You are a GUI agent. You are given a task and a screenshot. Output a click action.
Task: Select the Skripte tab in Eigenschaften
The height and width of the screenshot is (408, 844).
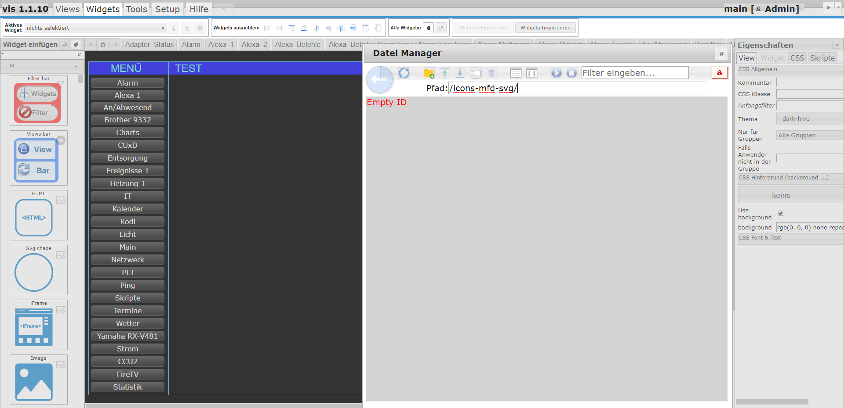coord(822,58)
